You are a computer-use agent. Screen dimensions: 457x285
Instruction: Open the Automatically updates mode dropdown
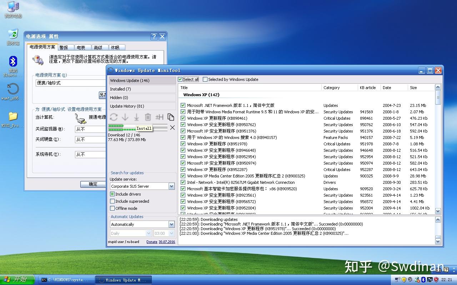171,224
